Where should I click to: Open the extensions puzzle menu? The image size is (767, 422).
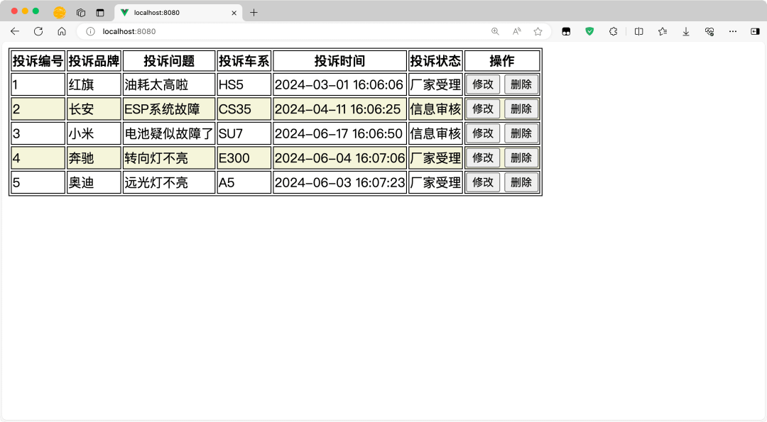click(613, 31)
